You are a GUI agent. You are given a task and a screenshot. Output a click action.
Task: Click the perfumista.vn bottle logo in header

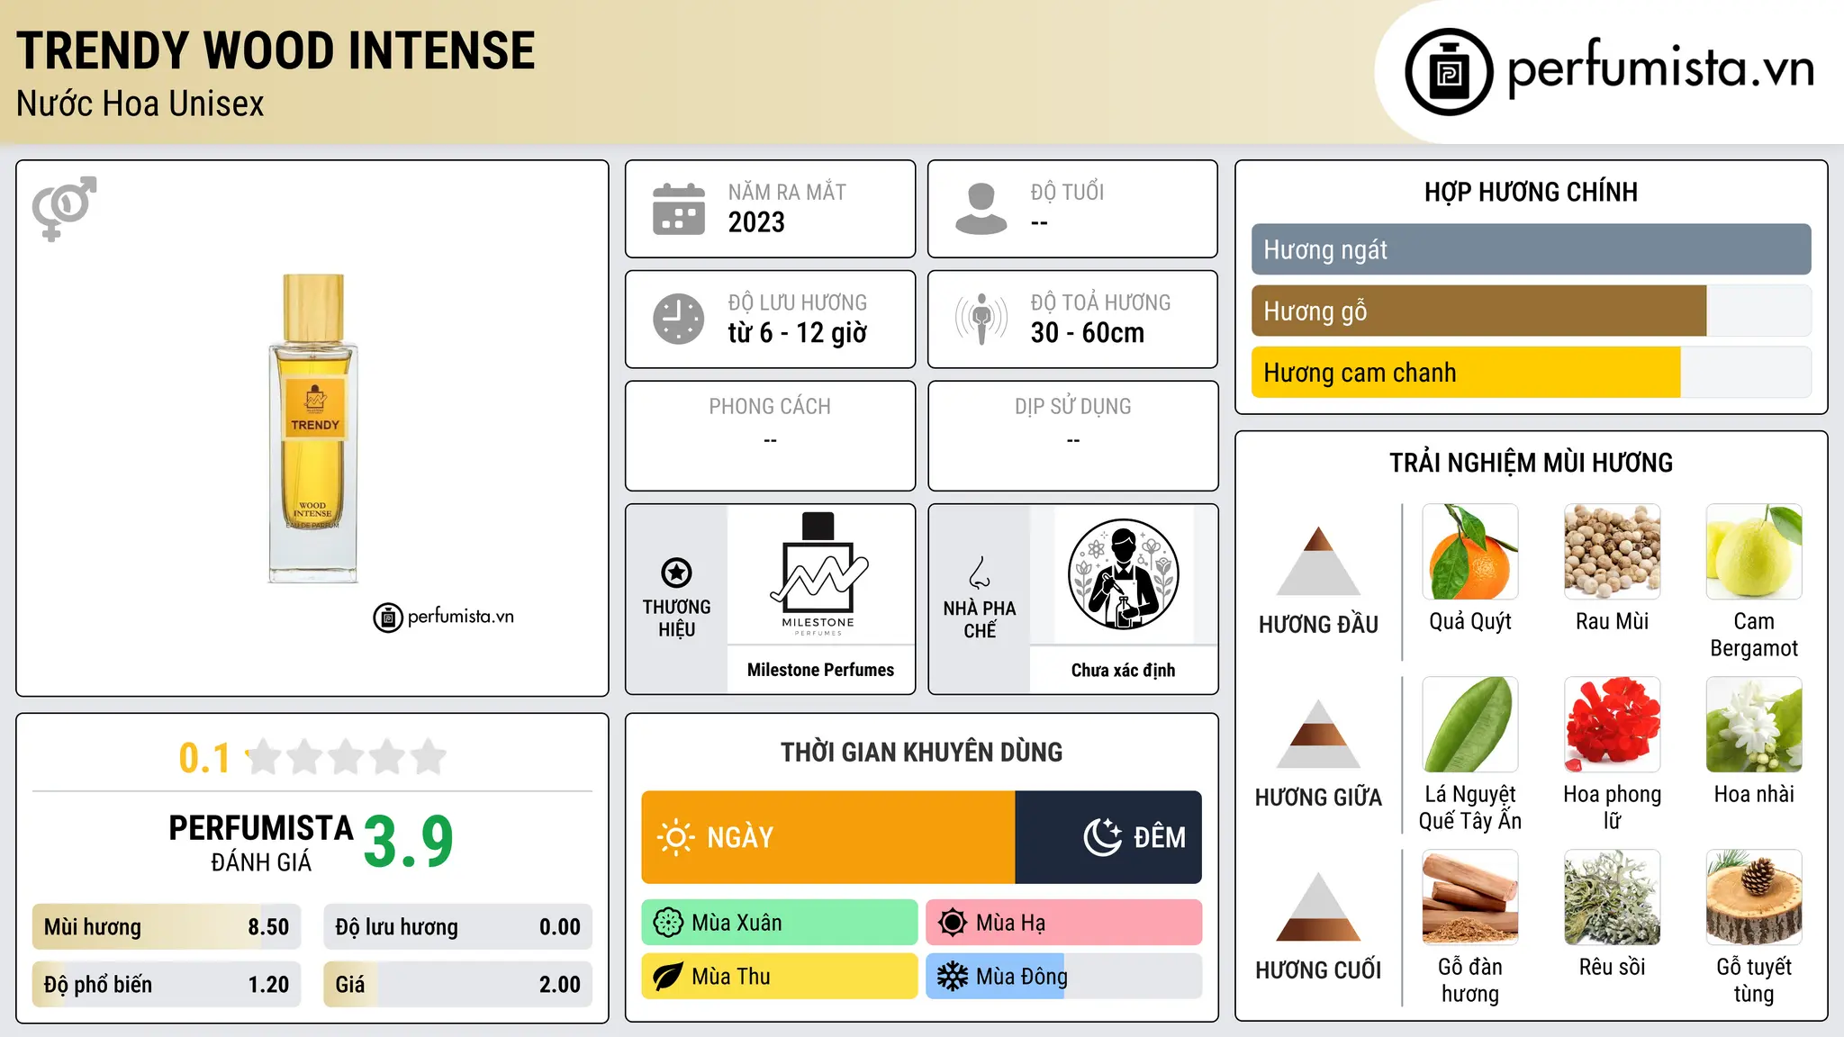tap(1449, 72)
